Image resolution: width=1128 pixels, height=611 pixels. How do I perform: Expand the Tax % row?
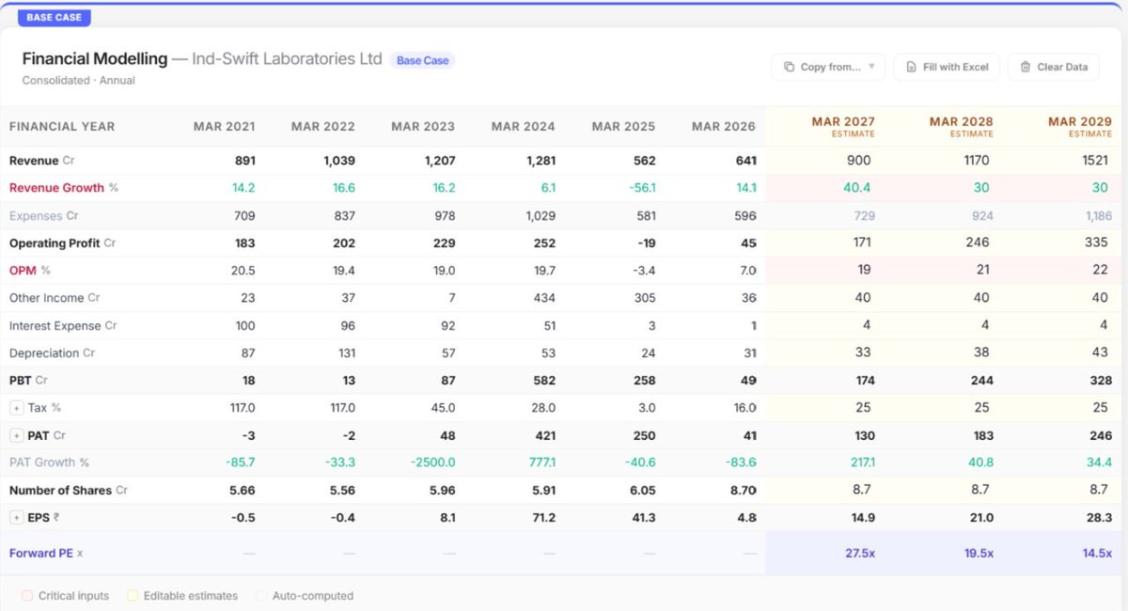(17, 408)
